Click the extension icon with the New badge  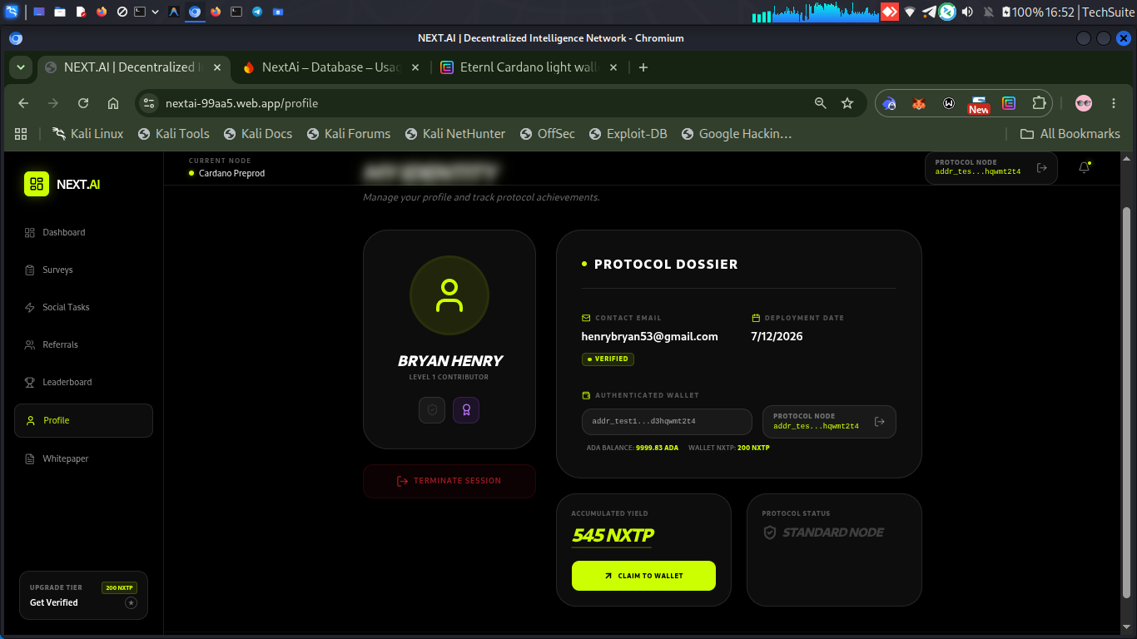[979, 104]
